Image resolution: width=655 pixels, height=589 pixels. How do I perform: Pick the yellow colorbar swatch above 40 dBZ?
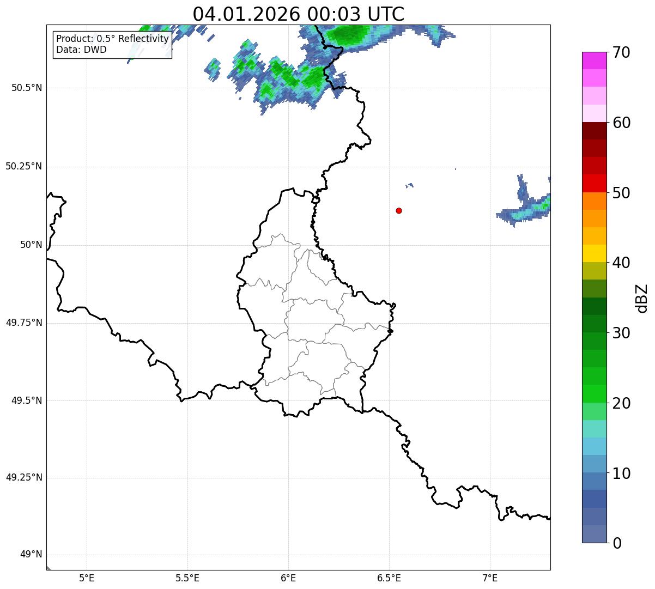click(594, 253)
